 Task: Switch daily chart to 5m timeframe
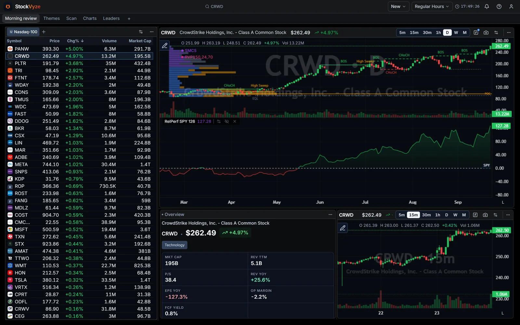(402, 32)
